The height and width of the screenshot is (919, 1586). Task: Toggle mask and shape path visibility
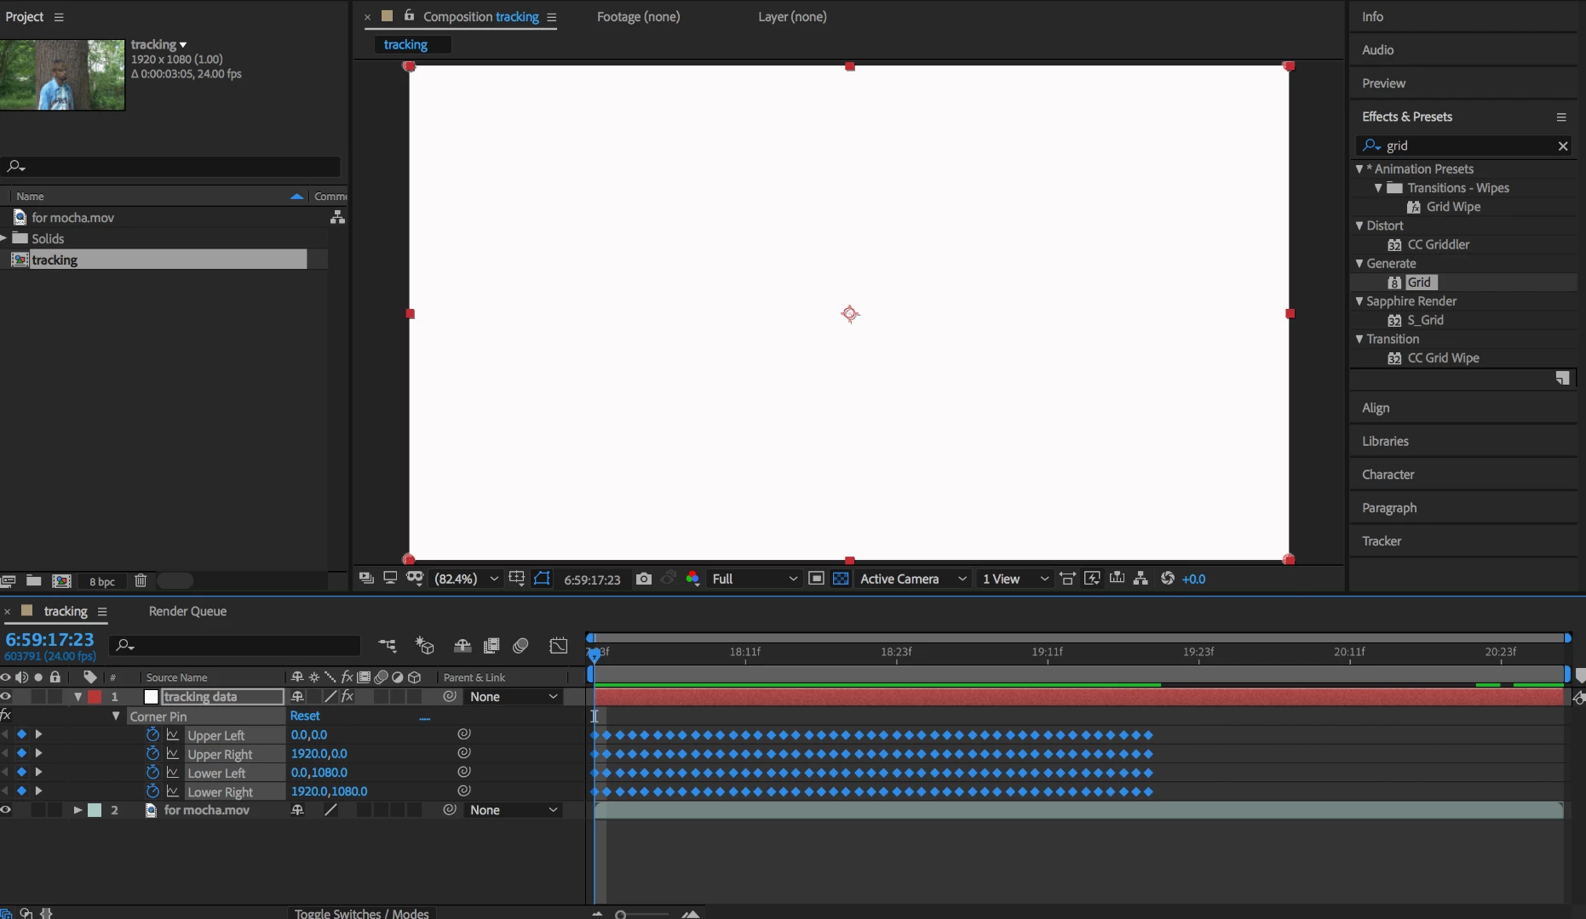point(542,579)
